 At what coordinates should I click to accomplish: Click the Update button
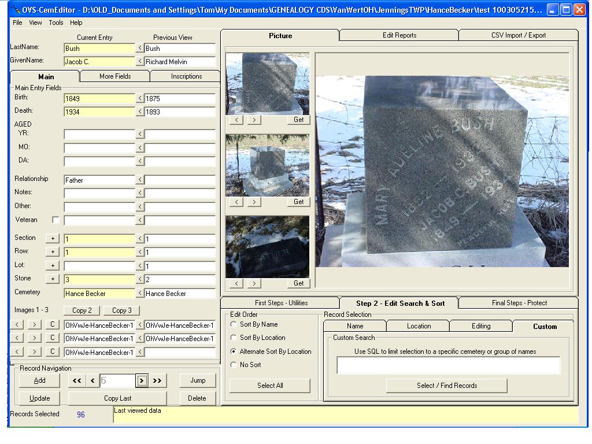point(40,398)
